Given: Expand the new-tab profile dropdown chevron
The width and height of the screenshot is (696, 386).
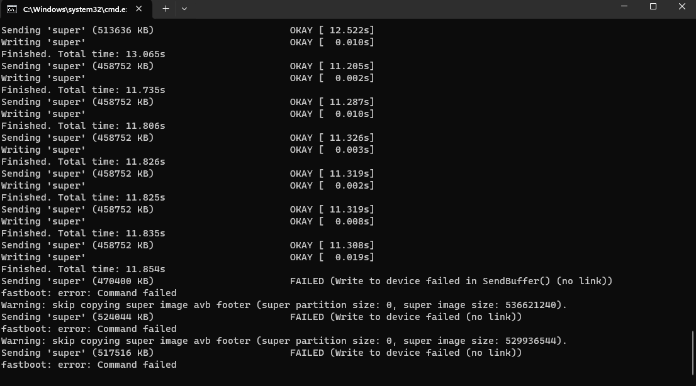Looking at the screenshot, I should 184,9.
